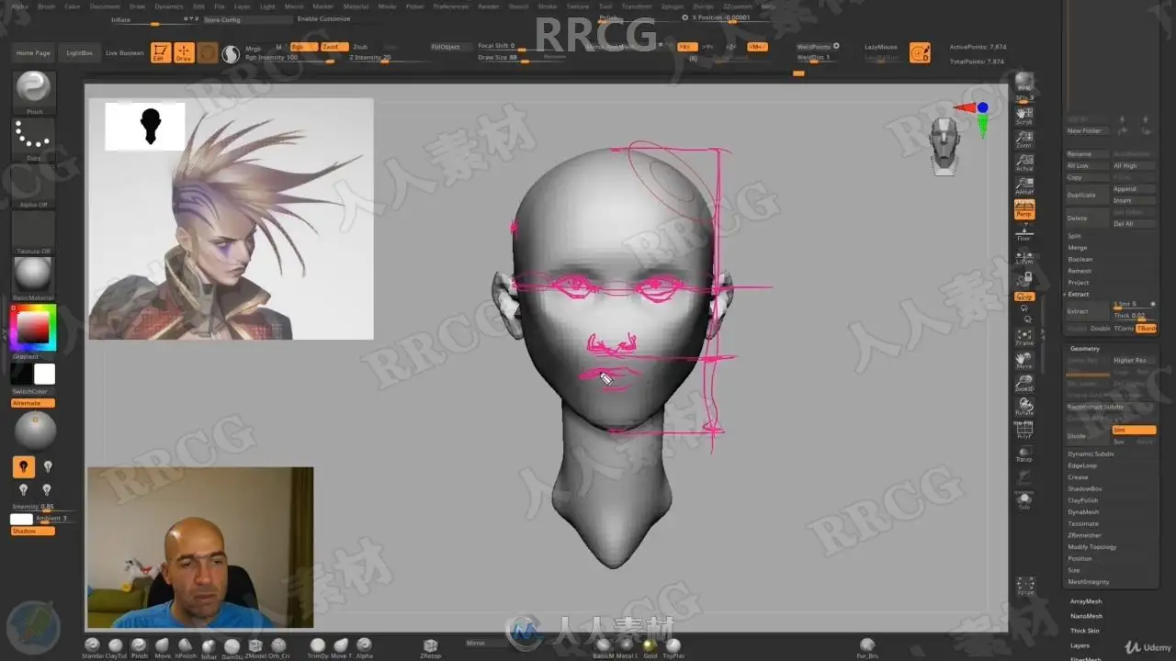Expand the Dynamic Subdiv section
1176x661 pixels.
click(1091, 454)
